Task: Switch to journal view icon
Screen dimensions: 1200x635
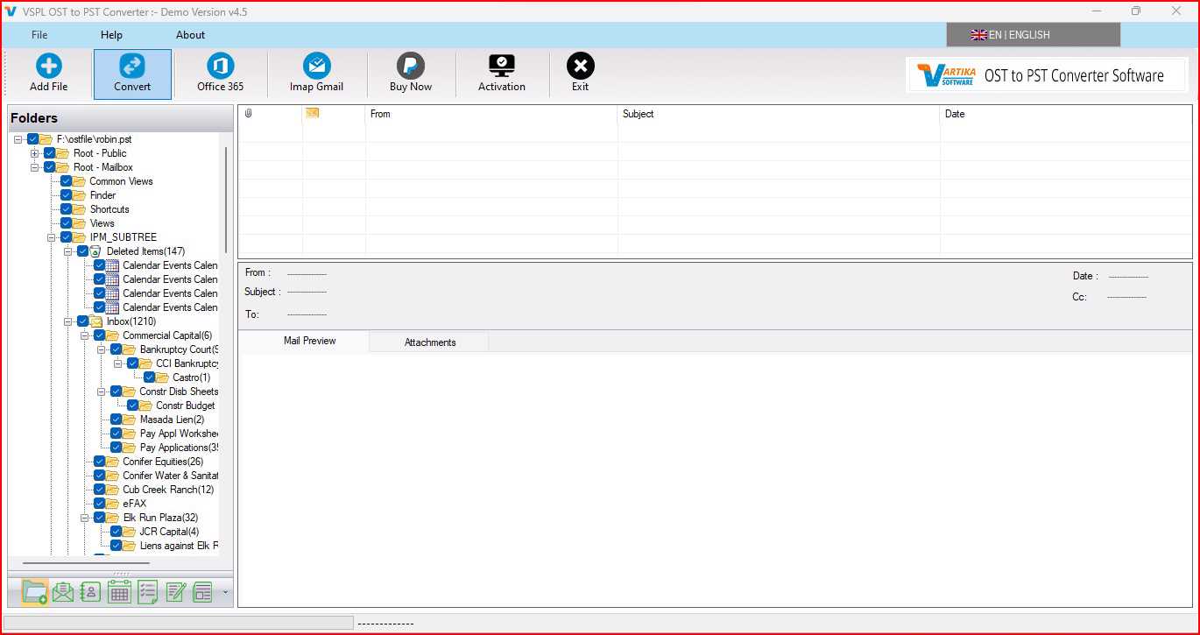Action: point(203,592)
